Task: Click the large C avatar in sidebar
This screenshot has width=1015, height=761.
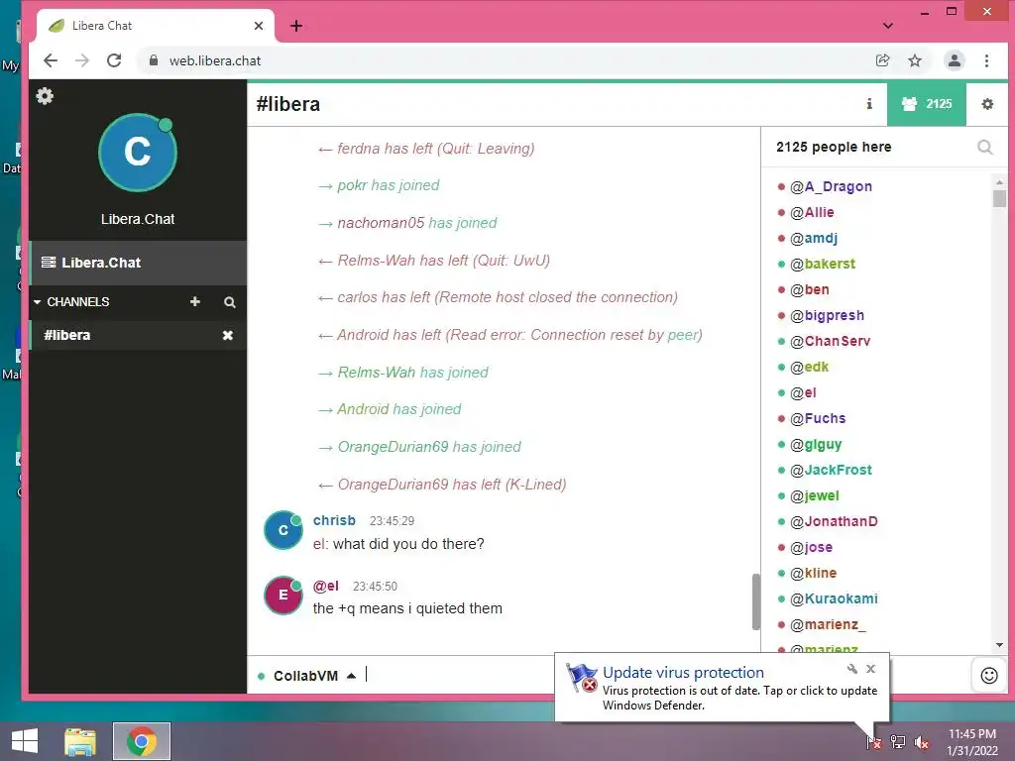Action: (x=137, y=153)
